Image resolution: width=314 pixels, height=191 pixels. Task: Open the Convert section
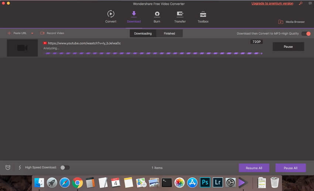pos(111,16)
